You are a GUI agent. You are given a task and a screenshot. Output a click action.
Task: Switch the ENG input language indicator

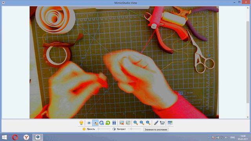233,137
